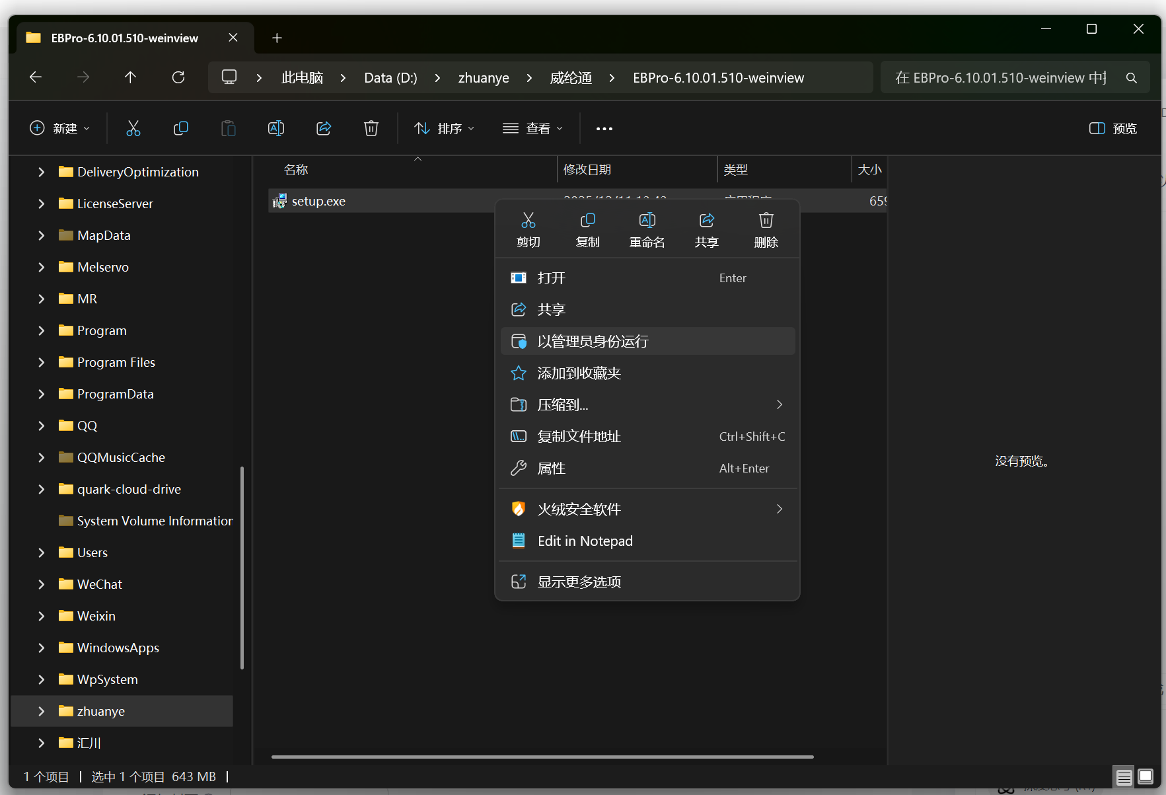
Task: Click 此电脑 in the address bar
Action: coord(302,78)
